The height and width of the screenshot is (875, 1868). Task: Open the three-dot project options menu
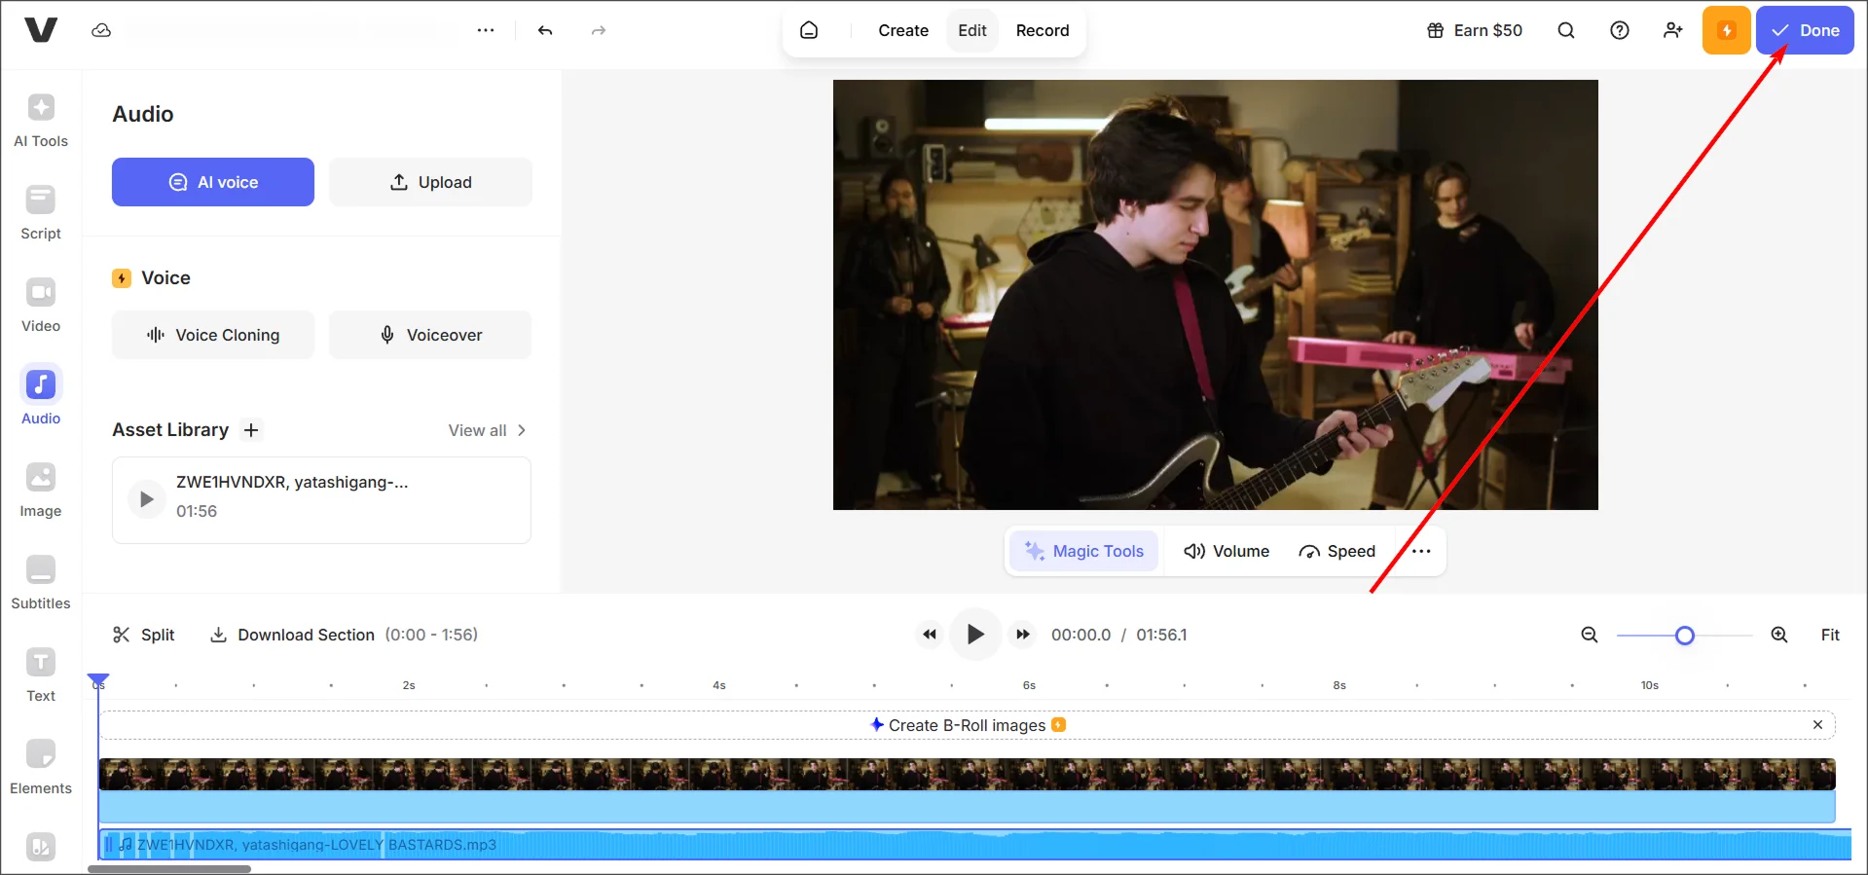pos(486,31)
